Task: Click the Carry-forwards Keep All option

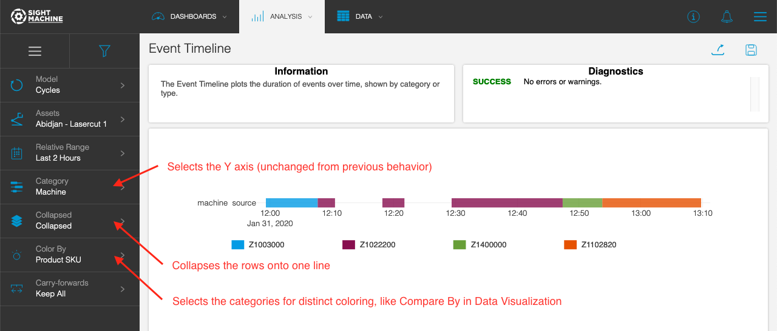Action: pyautogui.click(x=69, y=289)
